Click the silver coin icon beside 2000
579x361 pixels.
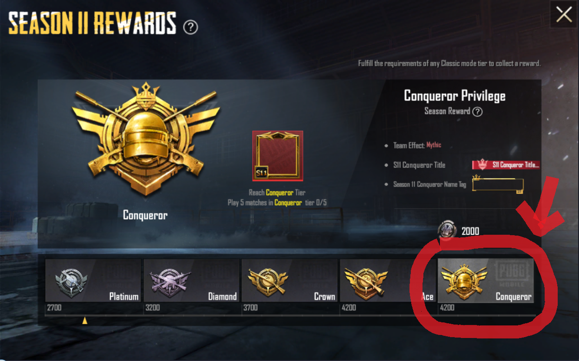[447, 230]
